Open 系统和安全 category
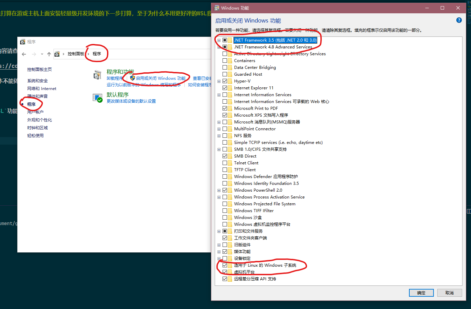The image size is (471, 309). [37, 81]
